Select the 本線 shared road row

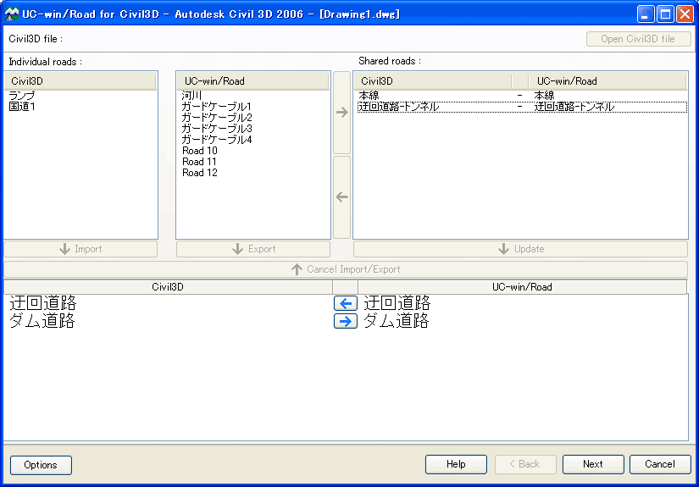pyautogui.click(x=522, y=96)
